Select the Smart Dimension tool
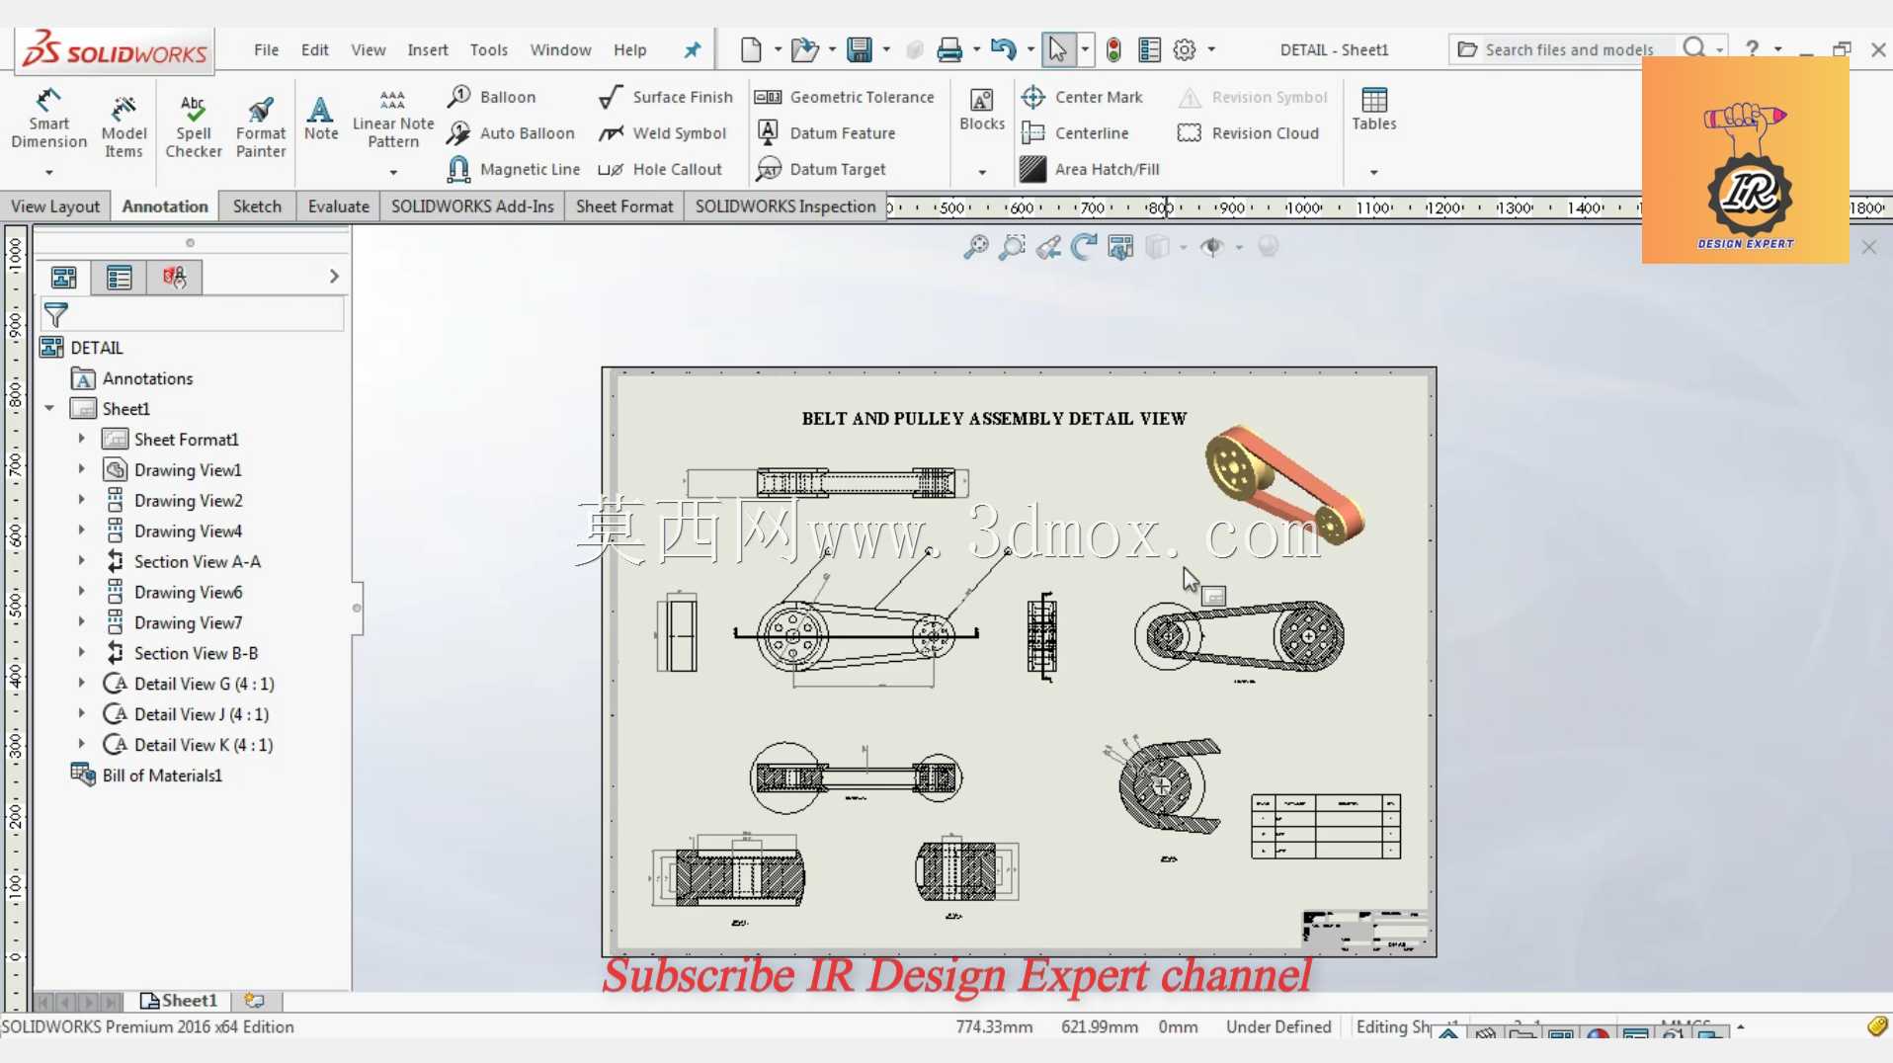Viewport: 1893px width, 1063px height. [48, 120]
